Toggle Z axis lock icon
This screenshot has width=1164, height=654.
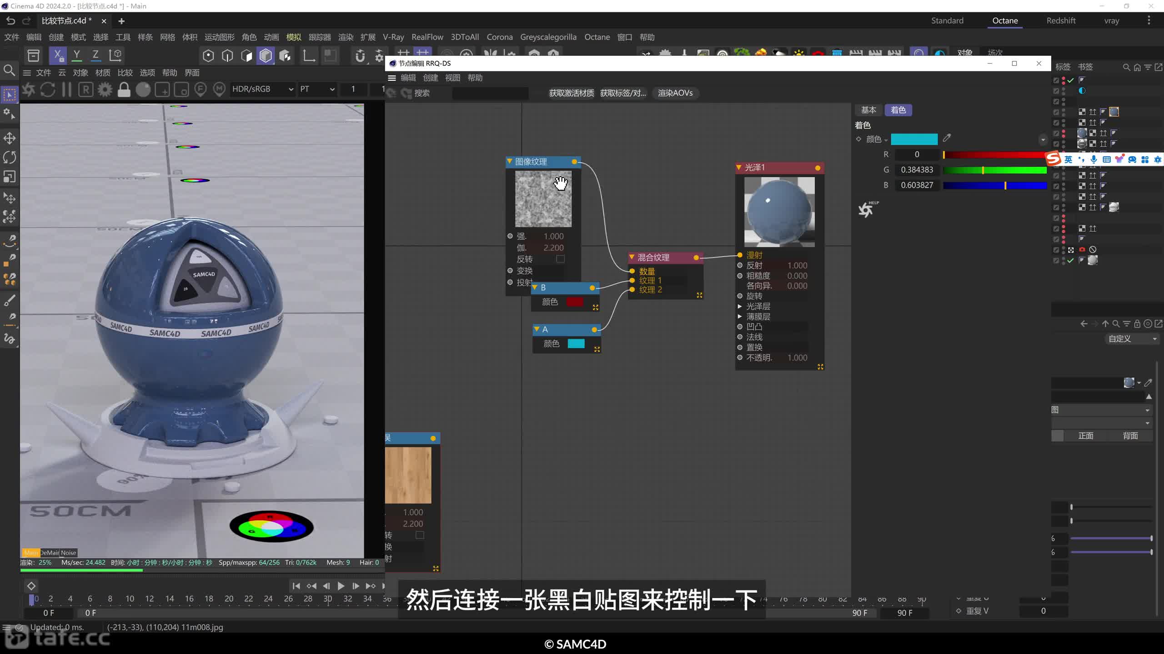(x=95, y=55)
